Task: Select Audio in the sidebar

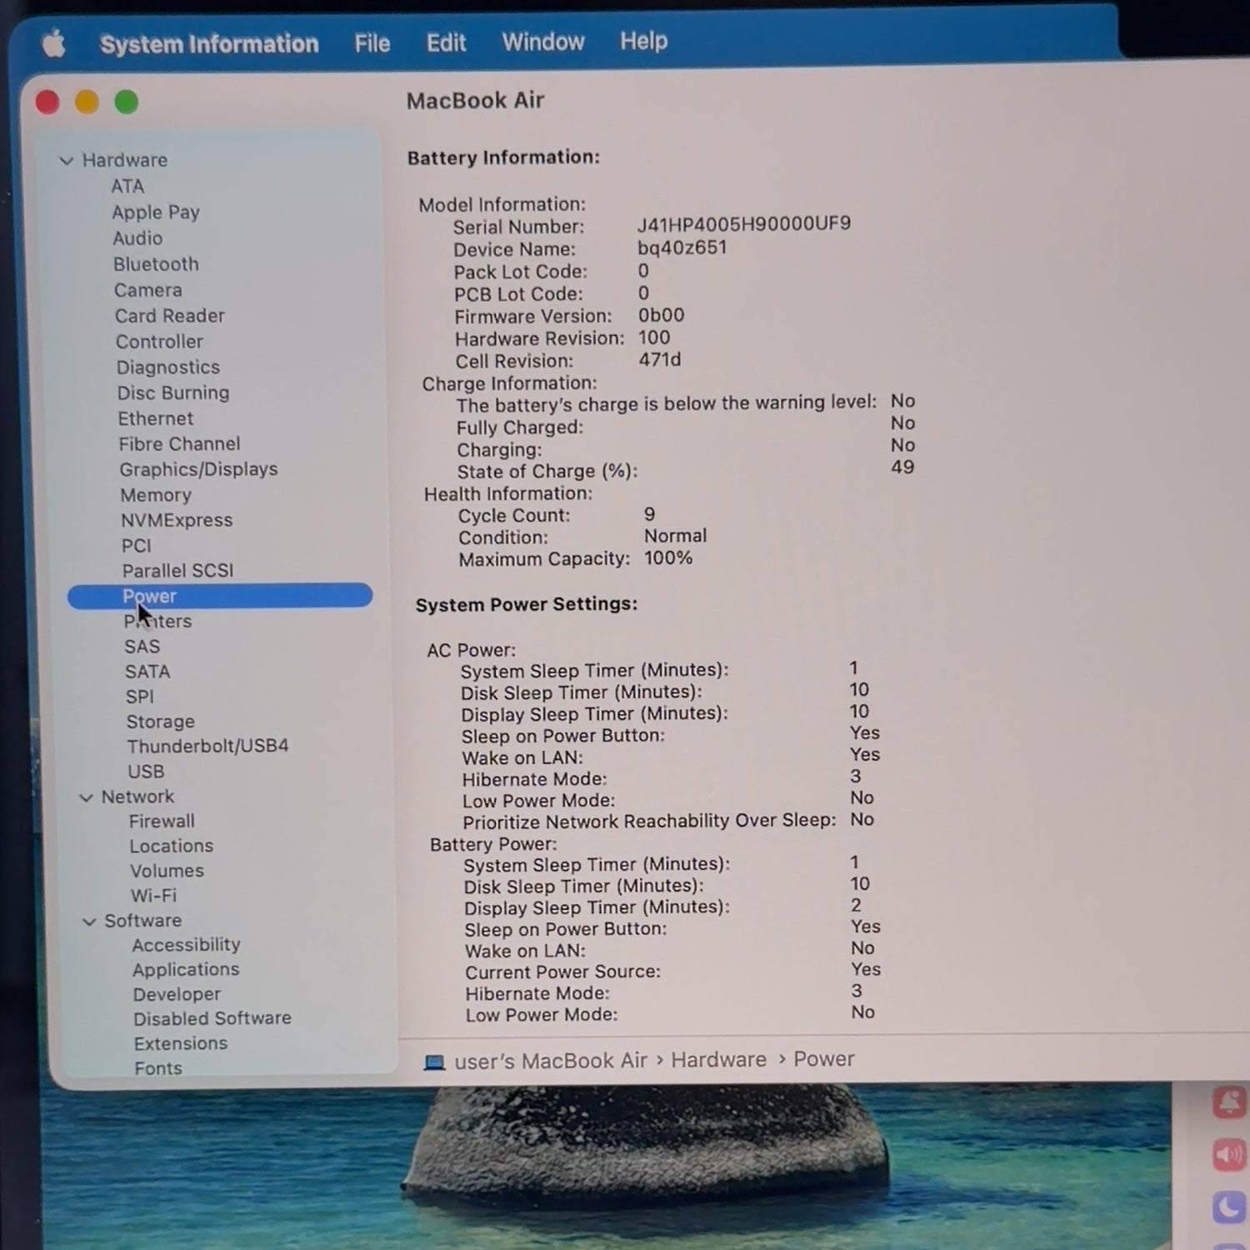Action: point(137,238)
